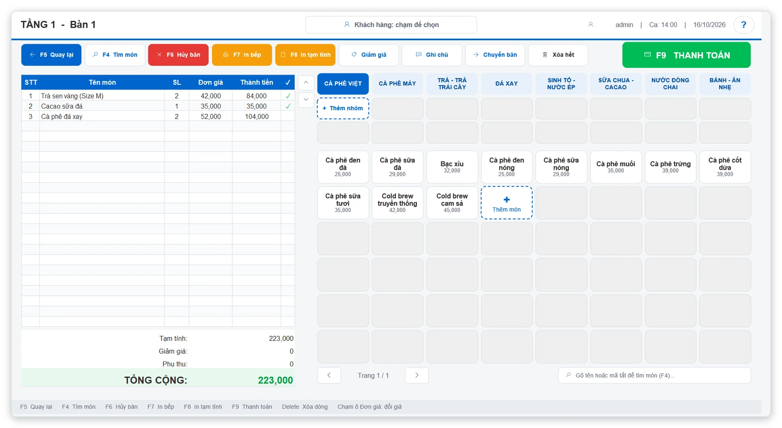The height and width of the screenshot is (428, 782).
Task: Pay with F9 THANH TOÁN button
Action: (686, 55)
